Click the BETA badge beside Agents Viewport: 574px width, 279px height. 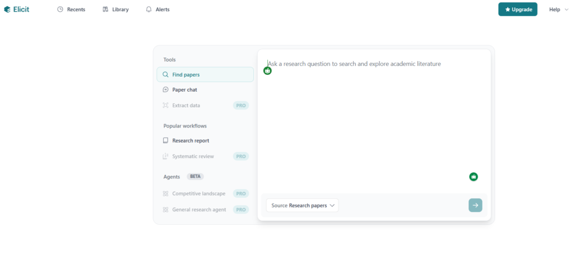click(x=195, y=177)
